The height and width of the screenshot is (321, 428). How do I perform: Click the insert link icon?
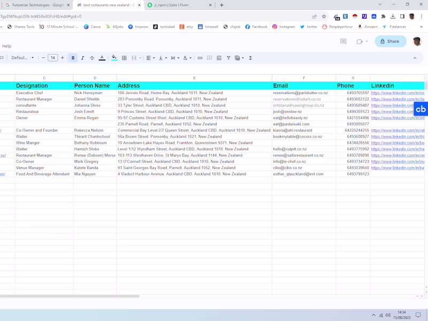[x=200, y=58]
